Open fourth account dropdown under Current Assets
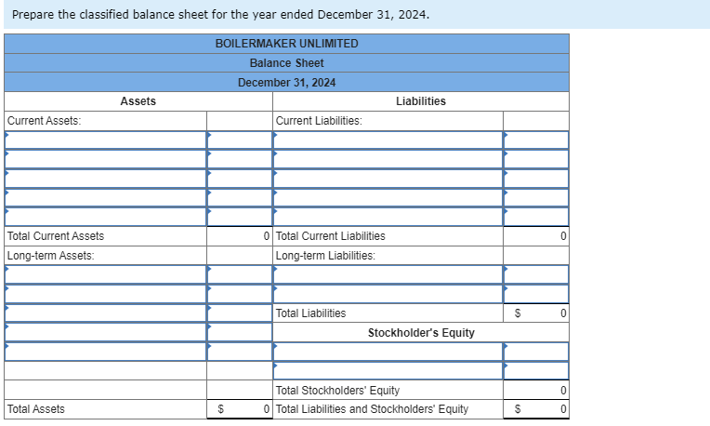Screen dimensions: 710x426 pyautogui.click(x=106, y=197)
